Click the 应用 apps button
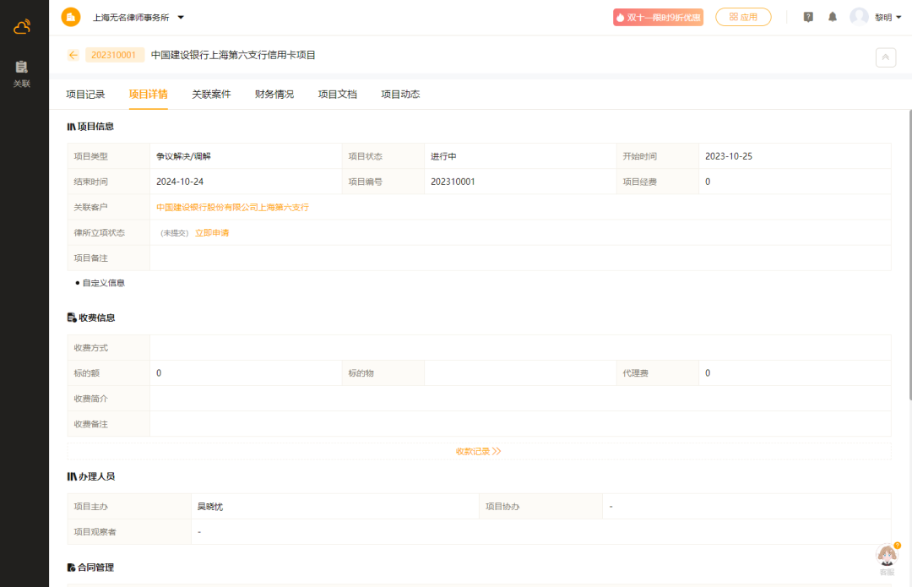Viewport: 912px width, 587px height. tap(743, 17)
